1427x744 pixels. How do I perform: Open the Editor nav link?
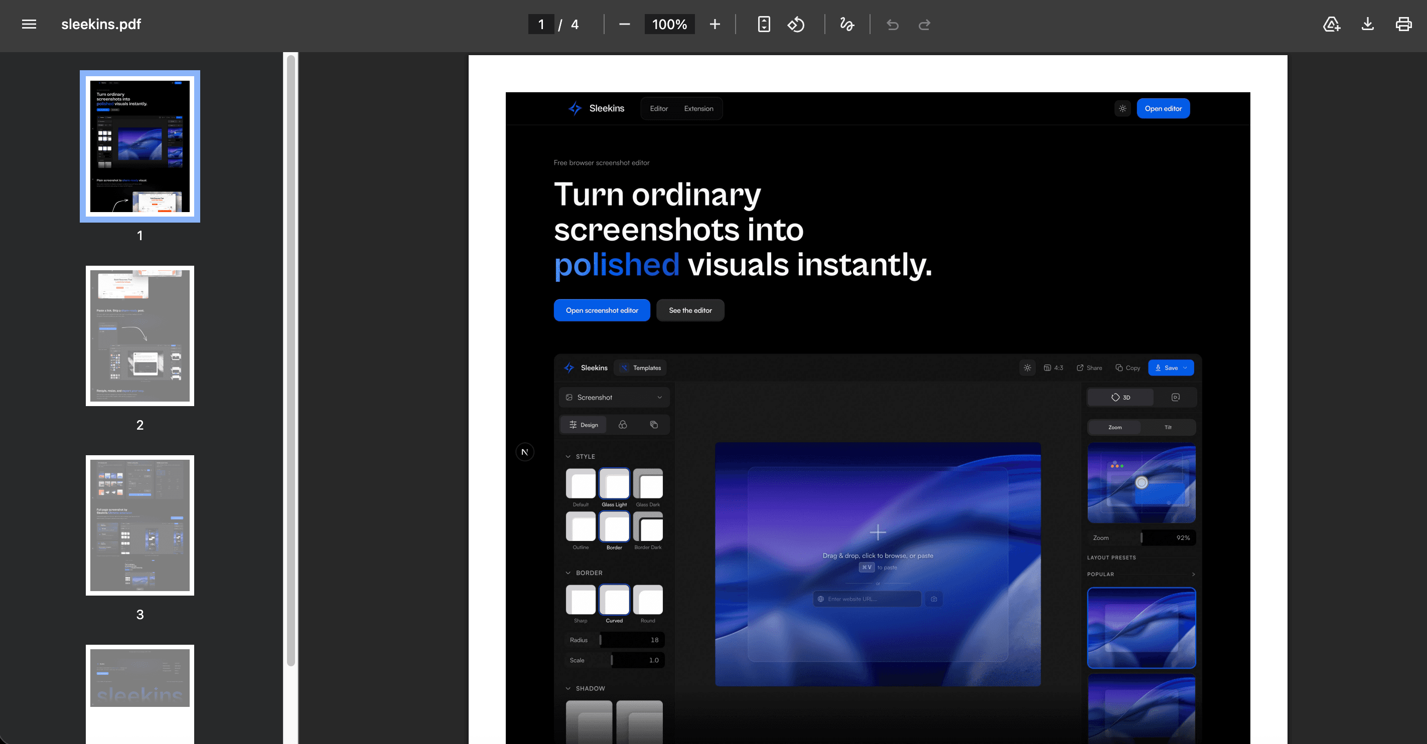point(659,108)
